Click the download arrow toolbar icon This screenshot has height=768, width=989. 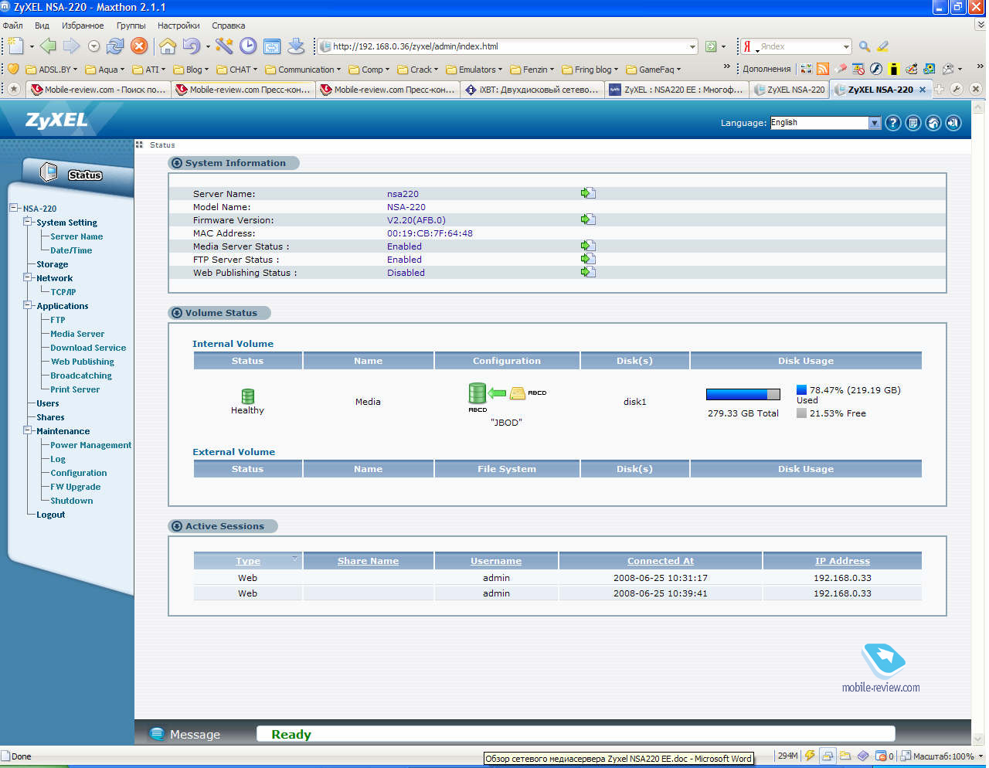click(x=296, y=46)
